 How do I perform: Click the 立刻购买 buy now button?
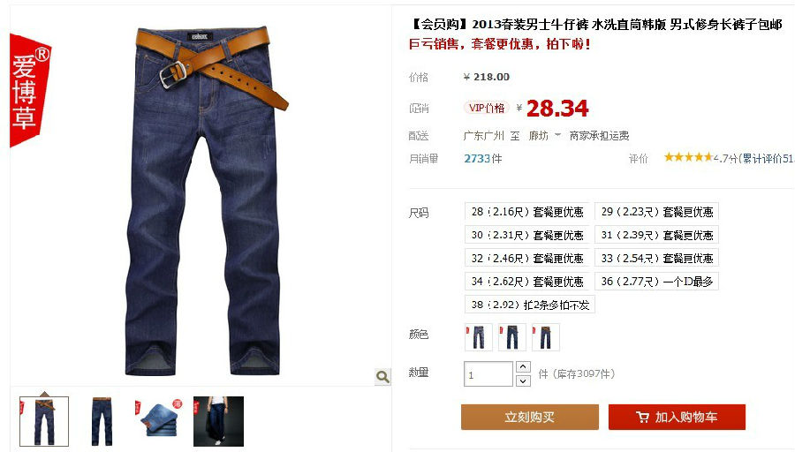pyautogui.click(x=530, y=417)
